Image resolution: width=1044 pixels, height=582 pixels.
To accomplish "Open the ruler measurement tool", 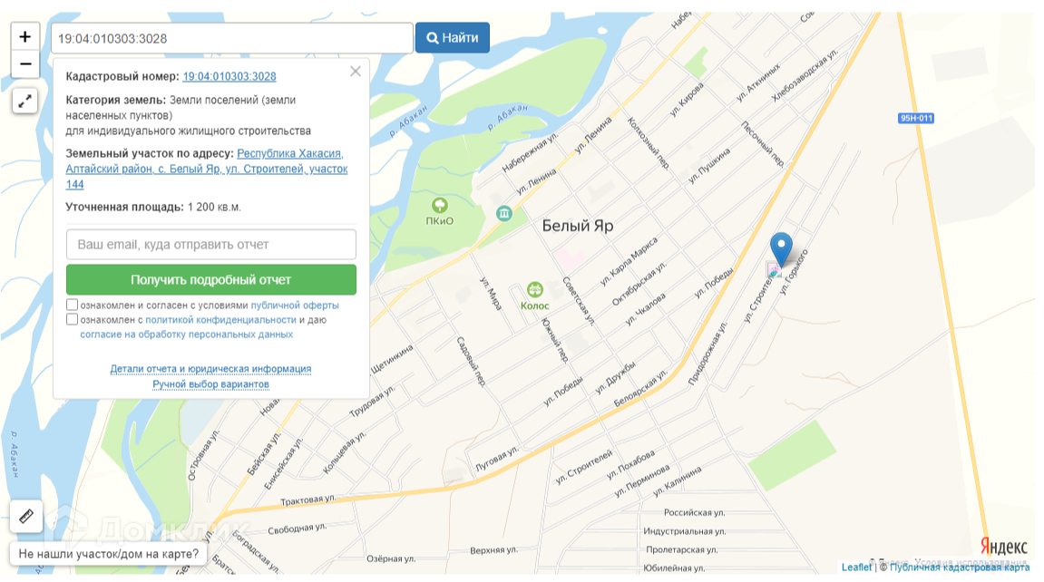I will point(26,516).
